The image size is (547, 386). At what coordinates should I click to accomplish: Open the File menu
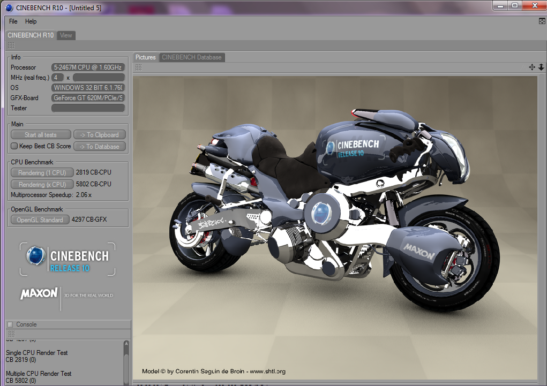(13, 21)
